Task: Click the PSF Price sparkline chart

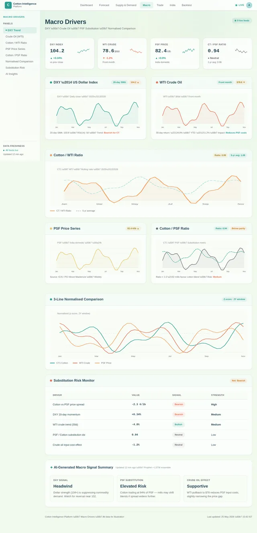Action: click(x=188, y=51)
